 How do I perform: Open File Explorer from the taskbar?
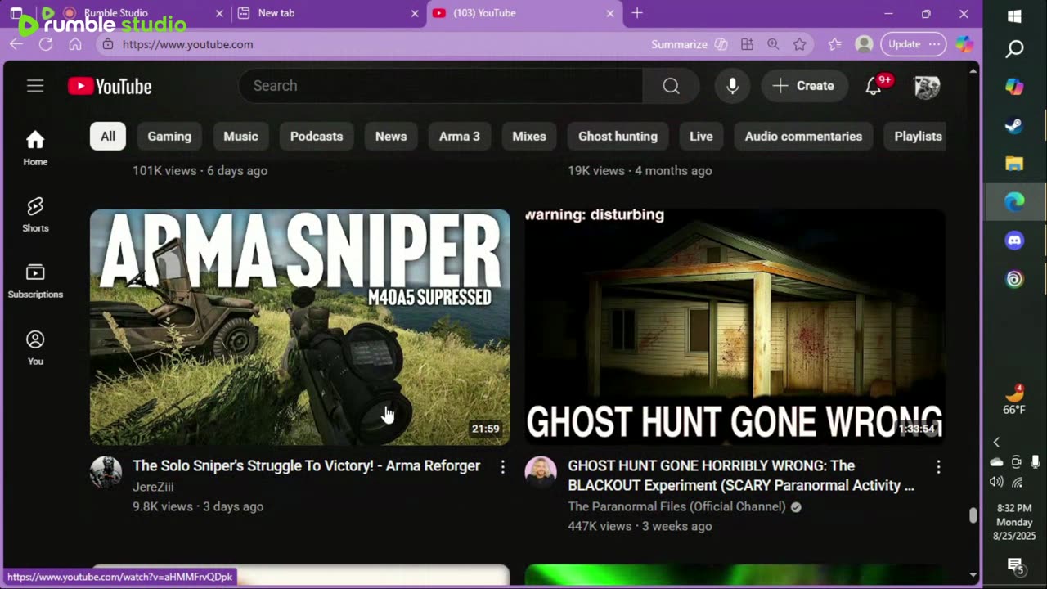click(x=1014, y=164)
